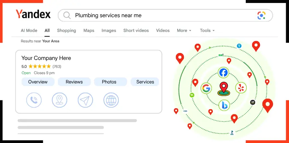The width and height of the screenshot is (289, 143).
Task: Click the (763) review count
Action: (x=57, y=67)
